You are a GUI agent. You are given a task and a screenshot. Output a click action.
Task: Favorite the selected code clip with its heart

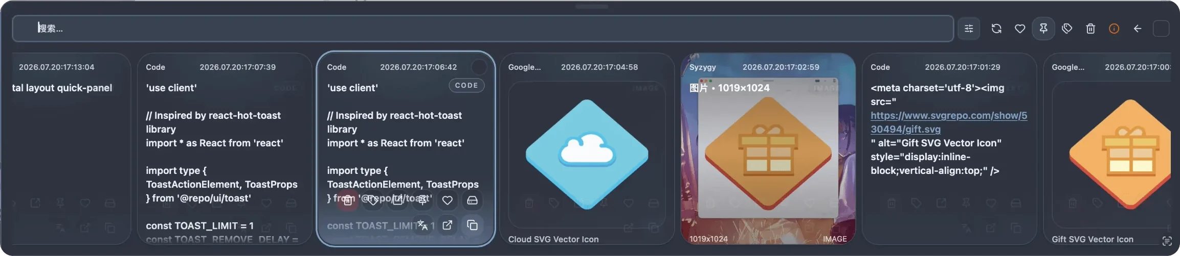click(x=448, y=200)
